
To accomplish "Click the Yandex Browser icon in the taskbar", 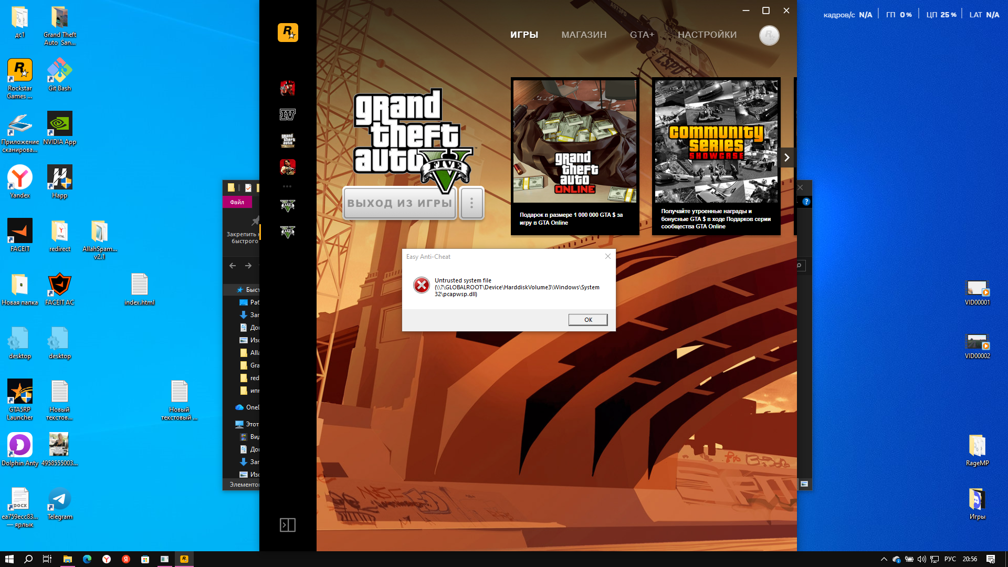I will coord(107,559).
